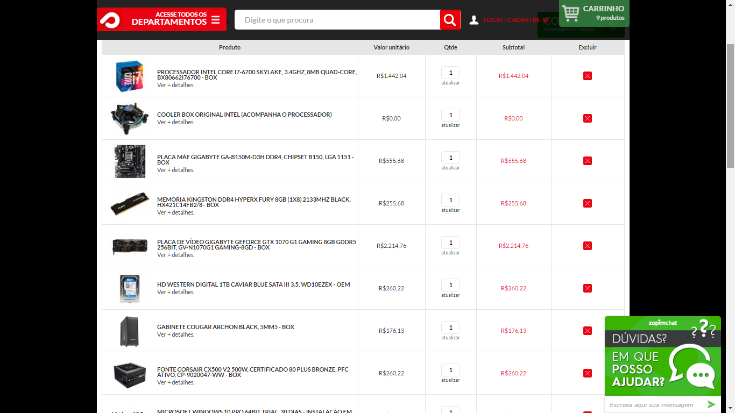Screen dimensions: 735x413
Task: Click atualizar under Intel processor quantity
Action: (x=450, y=83)
